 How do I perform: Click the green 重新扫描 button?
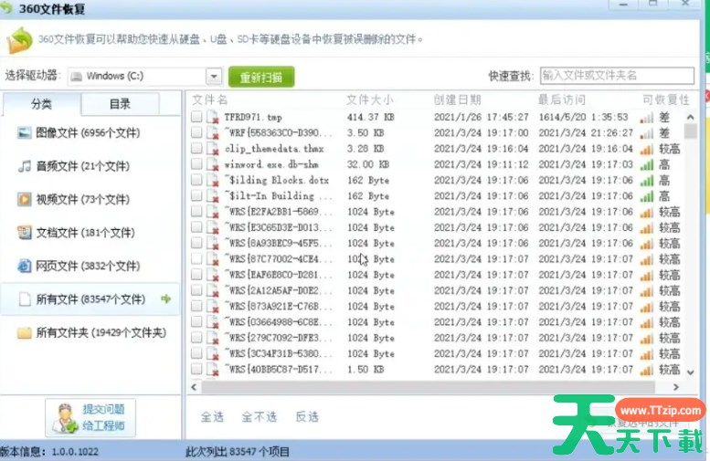coord(261,77)
